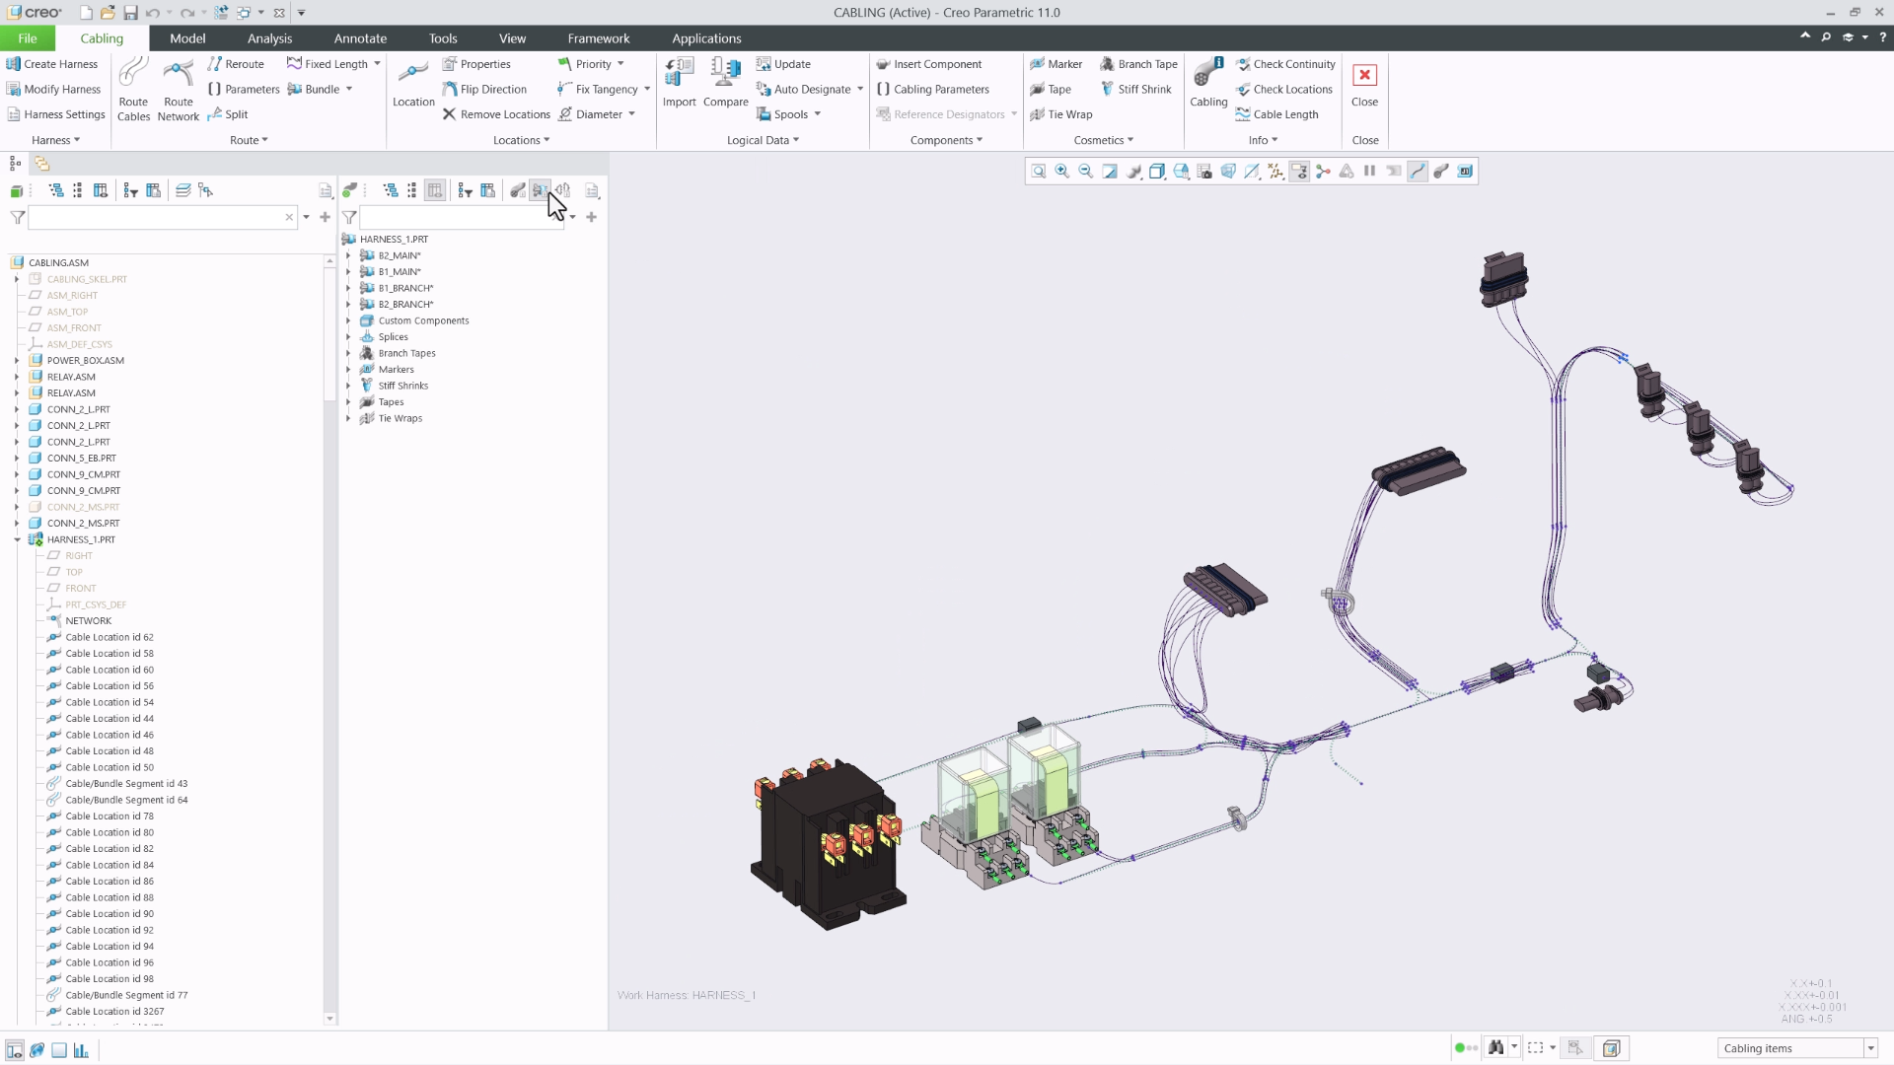Open the Import logical data tool
This screenshot has width=1894, height=1065.
tap(679, 83)
